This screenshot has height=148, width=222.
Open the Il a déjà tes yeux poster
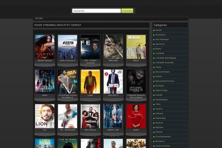click(45, 143)
